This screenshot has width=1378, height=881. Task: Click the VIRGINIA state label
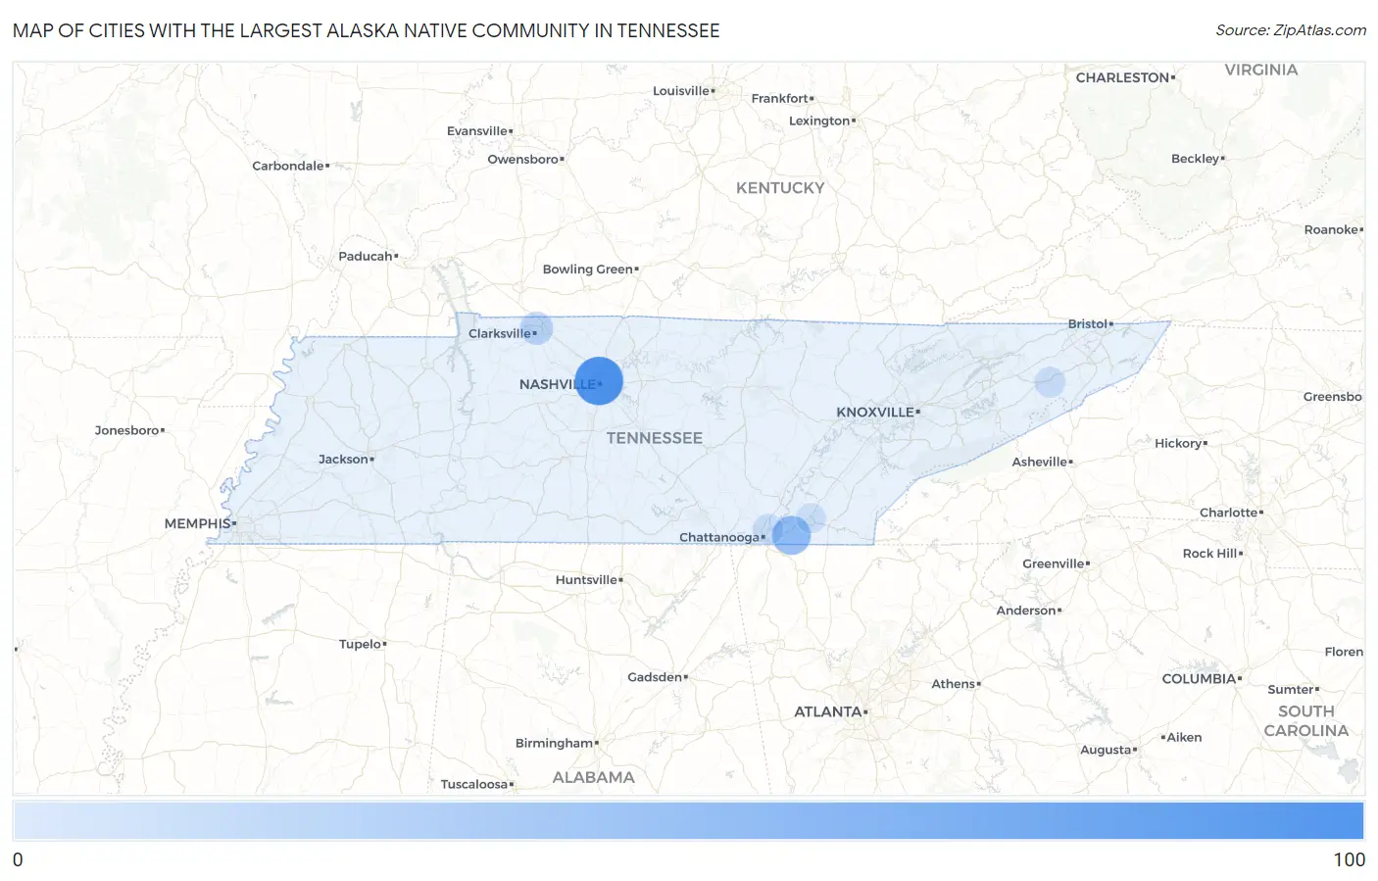pos(1261,71)
